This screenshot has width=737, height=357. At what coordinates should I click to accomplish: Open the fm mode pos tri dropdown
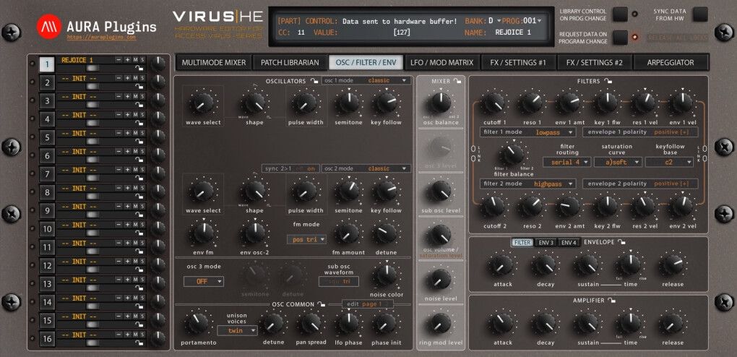click(x=306, y=239)
